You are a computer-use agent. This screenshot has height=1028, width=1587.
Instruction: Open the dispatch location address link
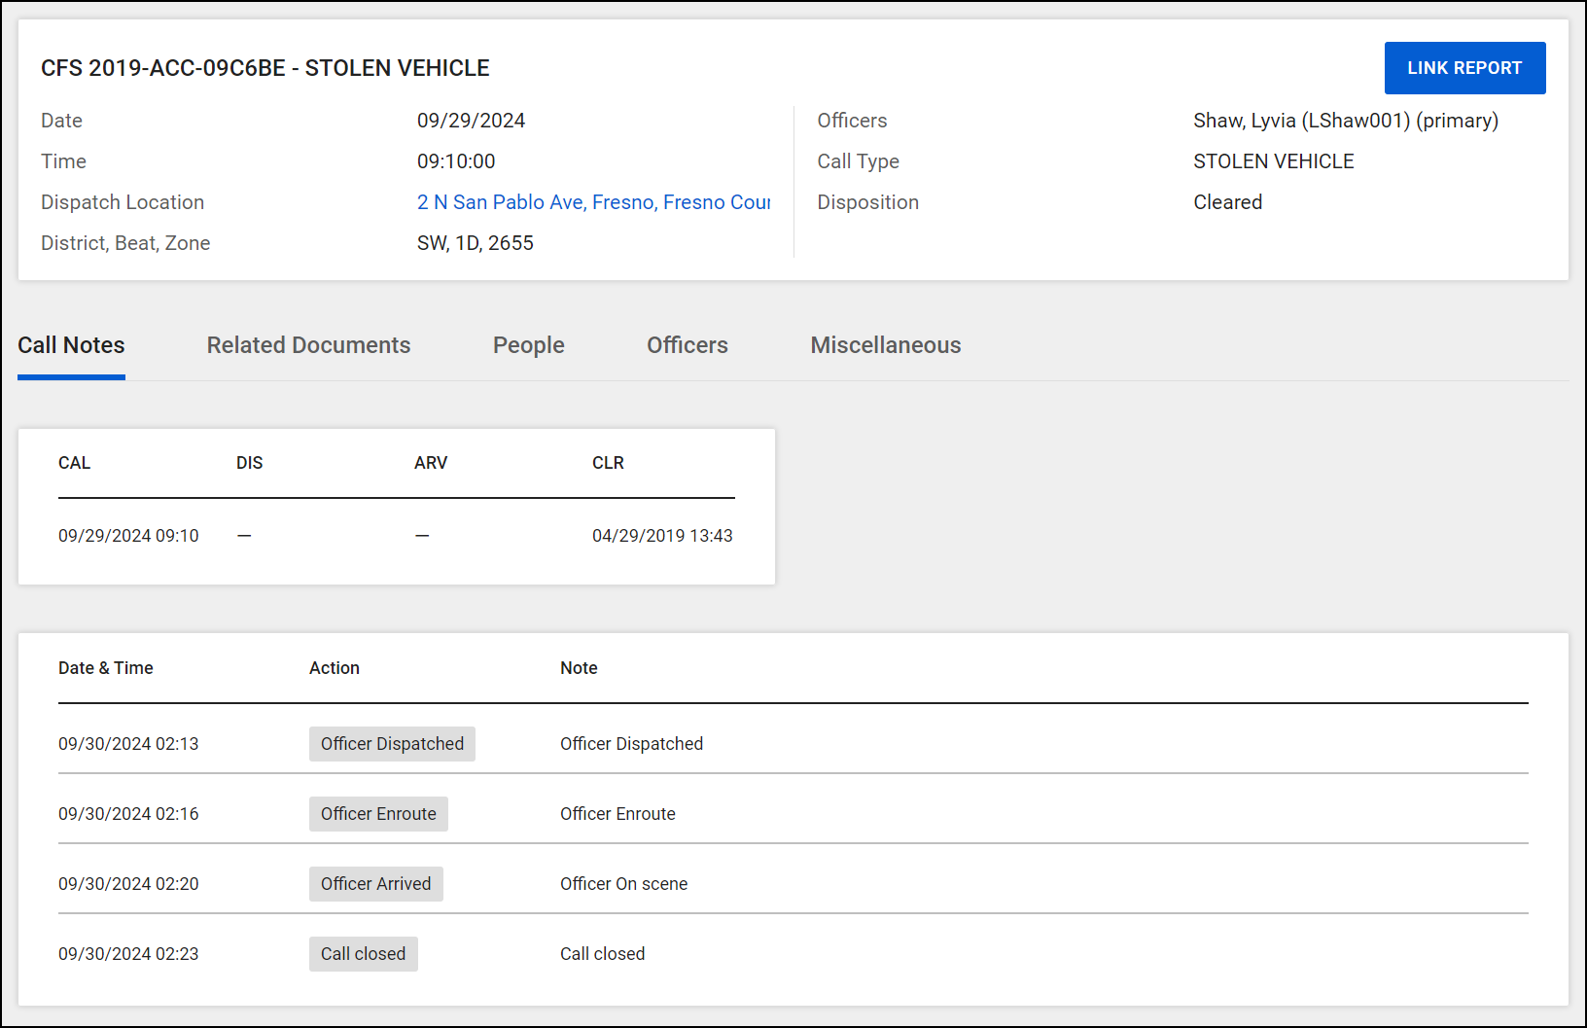(593, 201)
